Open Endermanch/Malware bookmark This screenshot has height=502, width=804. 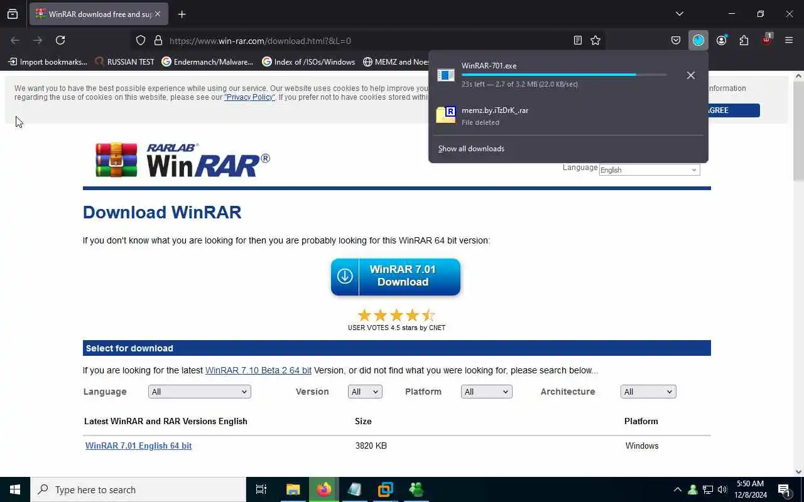pyautogui.click(x=207, y=61)
